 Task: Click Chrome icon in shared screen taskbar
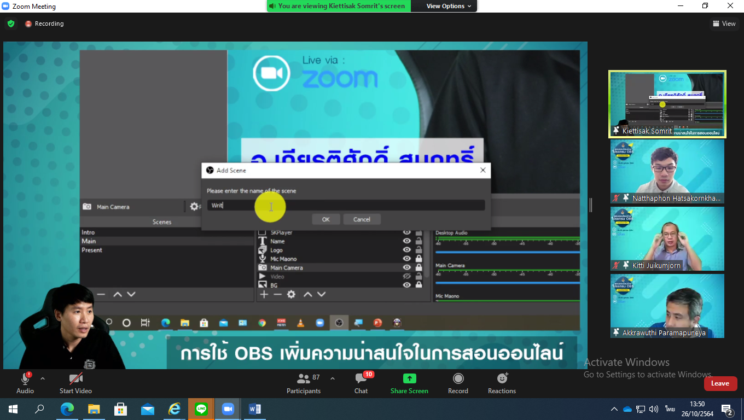pos(262,323)
